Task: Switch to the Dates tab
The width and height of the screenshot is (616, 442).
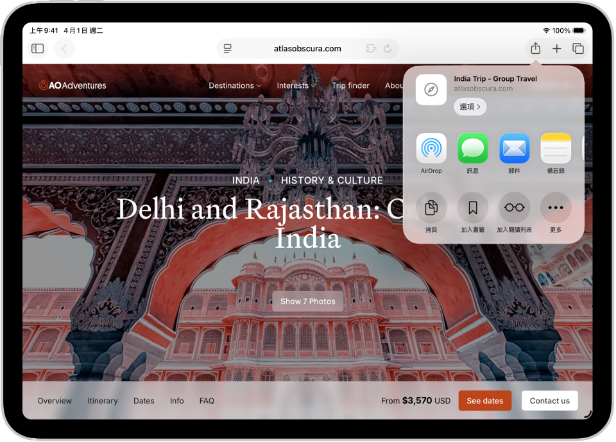Action: (x=144, y=401)
